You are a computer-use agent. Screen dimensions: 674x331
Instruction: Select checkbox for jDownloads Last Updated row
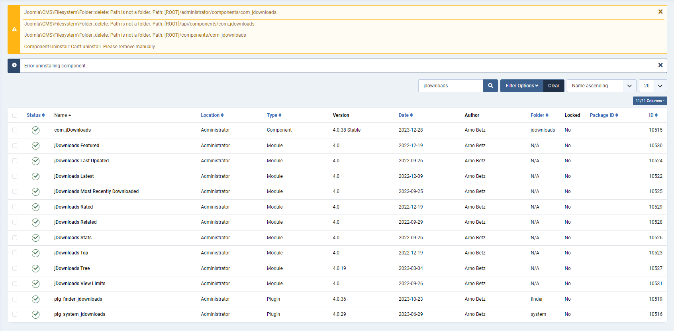pyautogui.click(x=15, y=161)
